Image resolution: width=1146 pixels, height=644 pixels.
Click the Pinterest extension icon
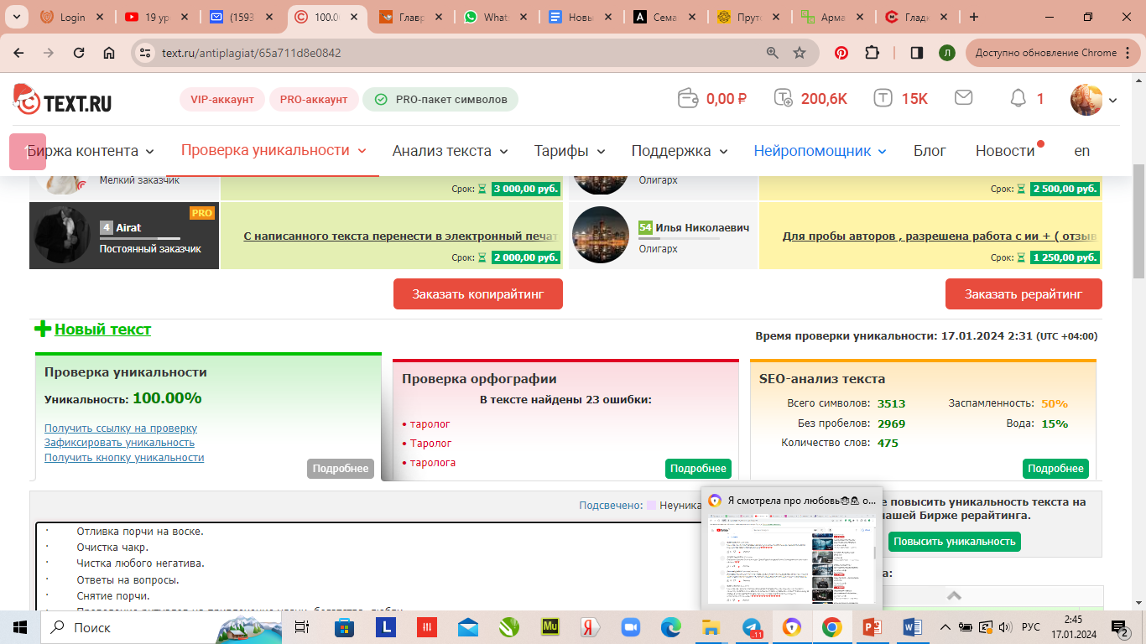point(841,53)
